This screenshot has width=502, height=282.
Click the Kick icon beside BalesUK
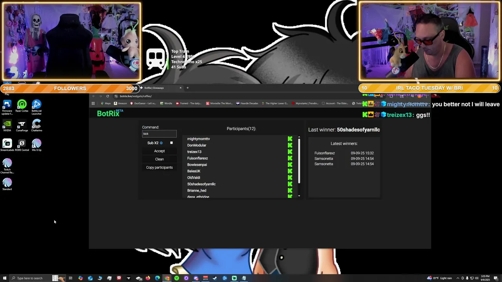[x=290, y=171]
